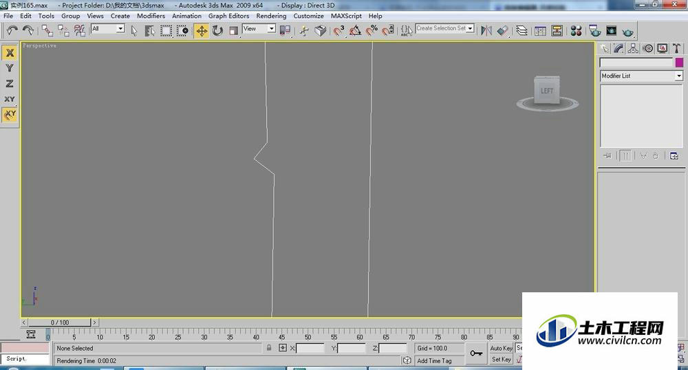688x370 pixels.
Task: Toggle Keyboard Shortcut Override icon
Action: (x=321, y=30)
